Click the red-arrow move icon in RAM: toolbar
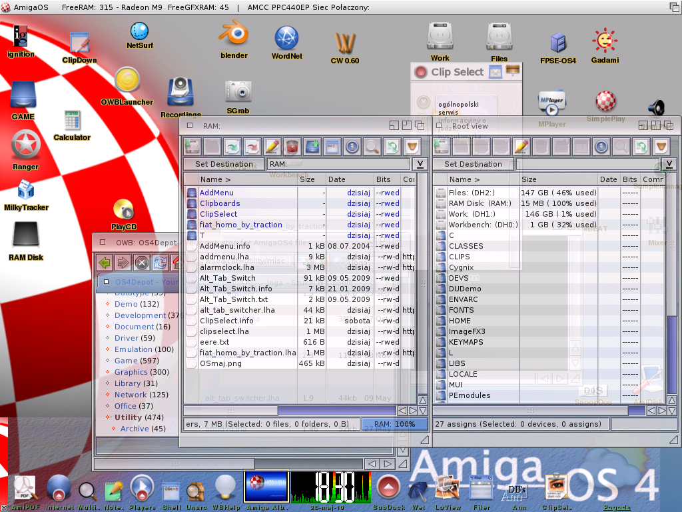 252,147
